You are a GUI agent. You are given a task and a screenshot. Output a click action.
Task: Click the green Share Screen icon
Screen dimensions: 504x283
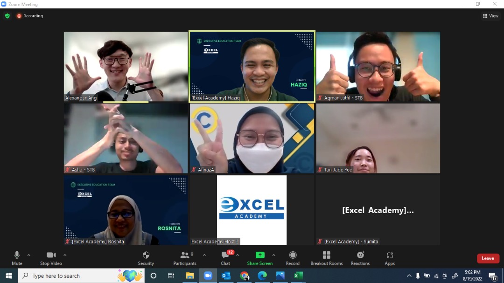(260, 255)
